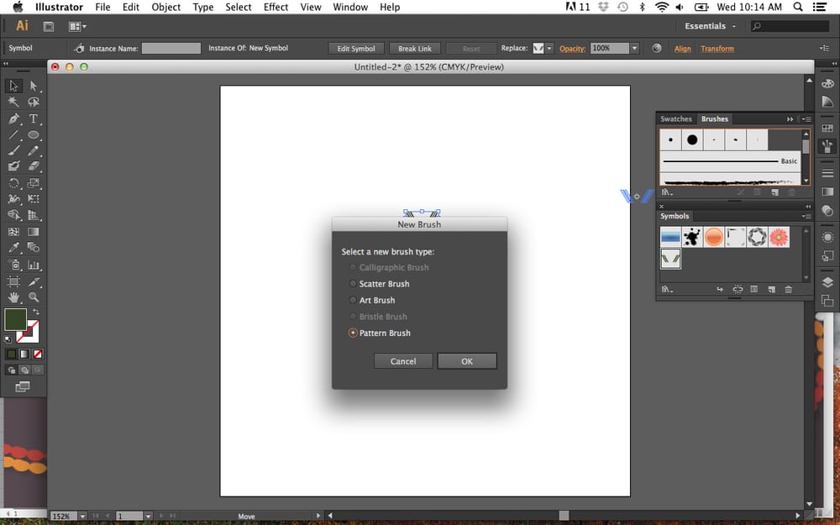Select the Paintbrush tool

pyautogui.click(x=13, y=150)
